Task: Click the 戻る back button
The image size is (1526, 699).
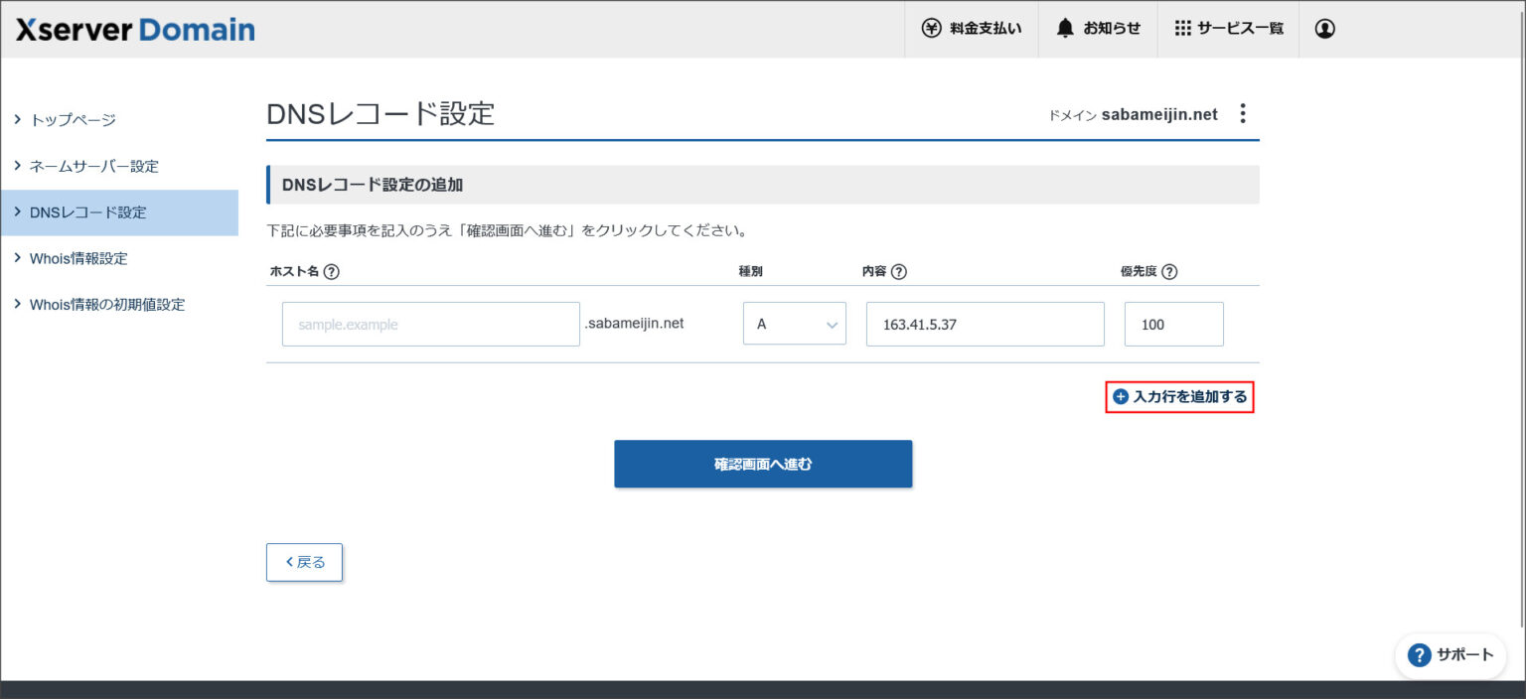Action: tap(304, 562)
